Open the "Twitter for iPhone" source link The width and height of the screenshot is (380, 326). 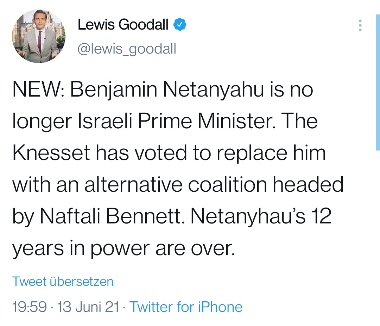186,307
